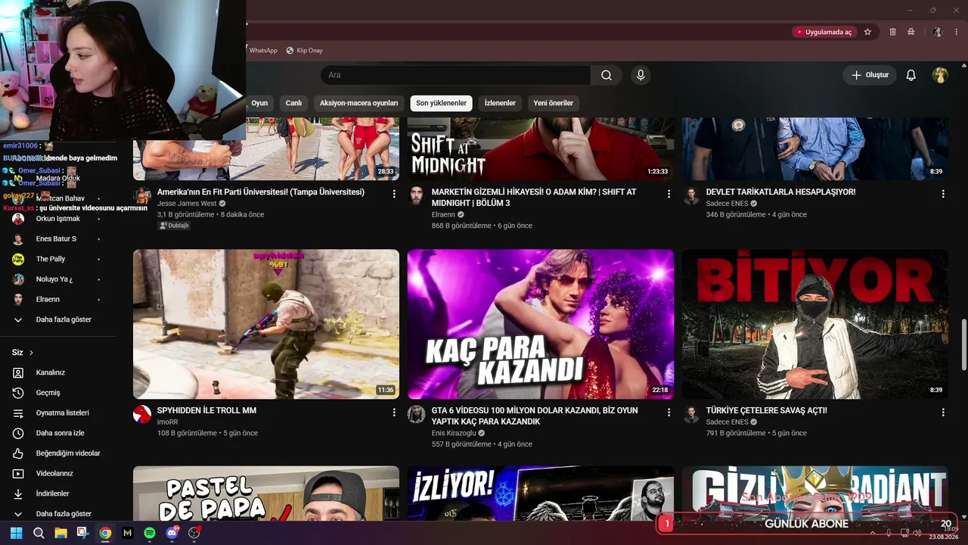The width and height of the screenshot is (968, 545).
Task: Open the Chrome three-dot menu
Action: tap(957, 32)
